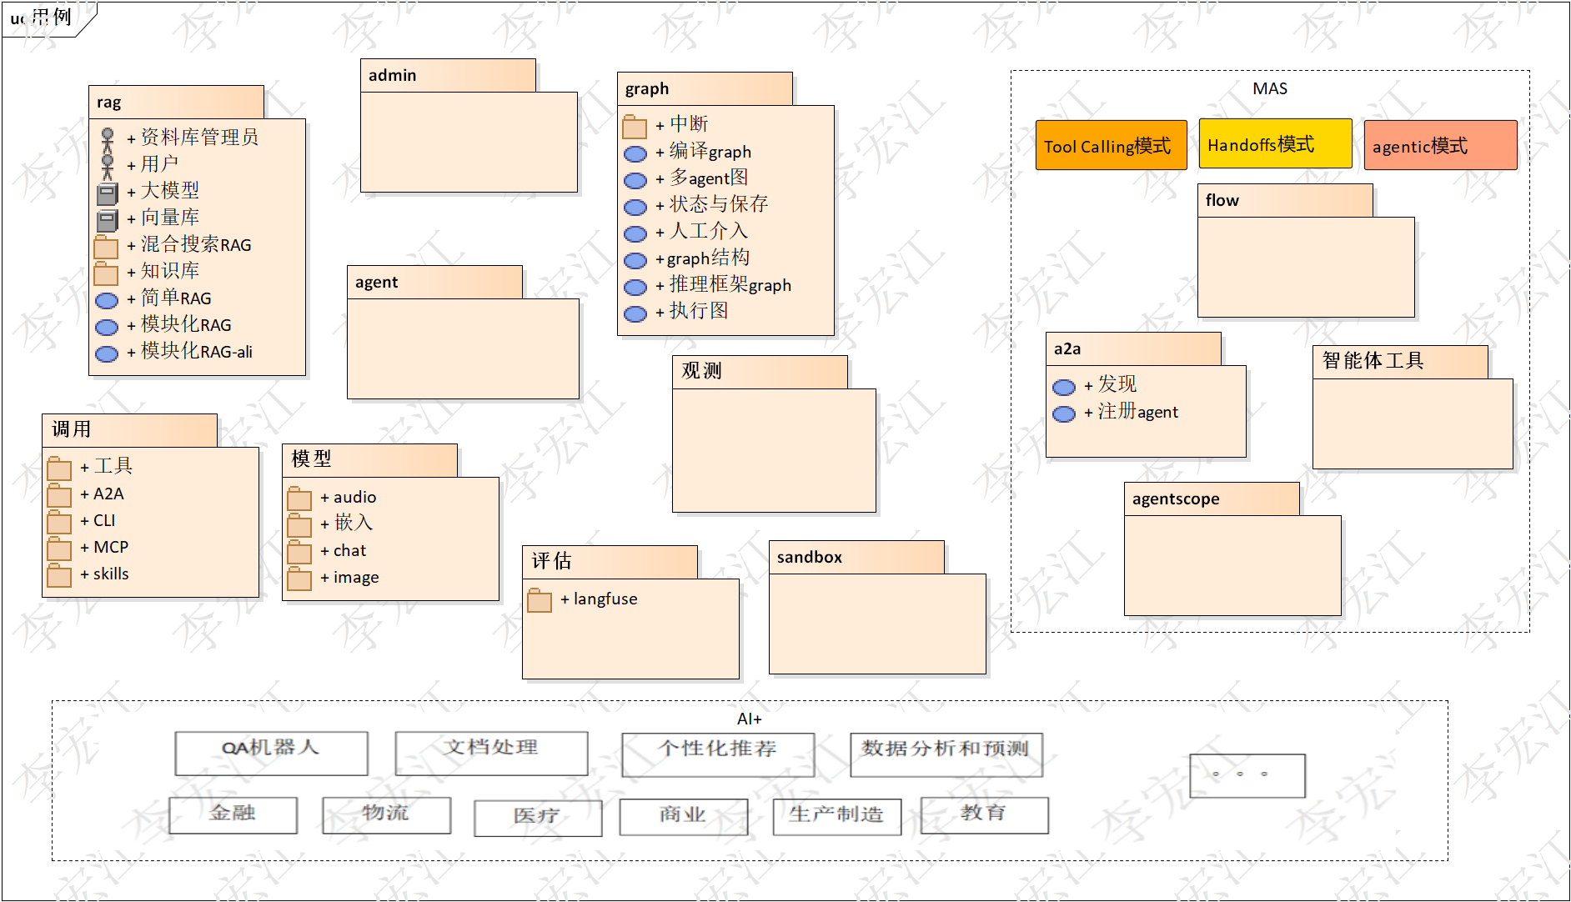Click the 生产制造 box
Viewport: 1571px width, 902px height.
point(836,816)
